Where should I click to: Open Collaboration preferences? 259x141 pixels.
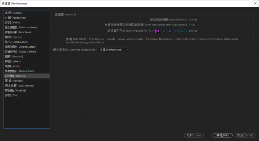point(27,42)
